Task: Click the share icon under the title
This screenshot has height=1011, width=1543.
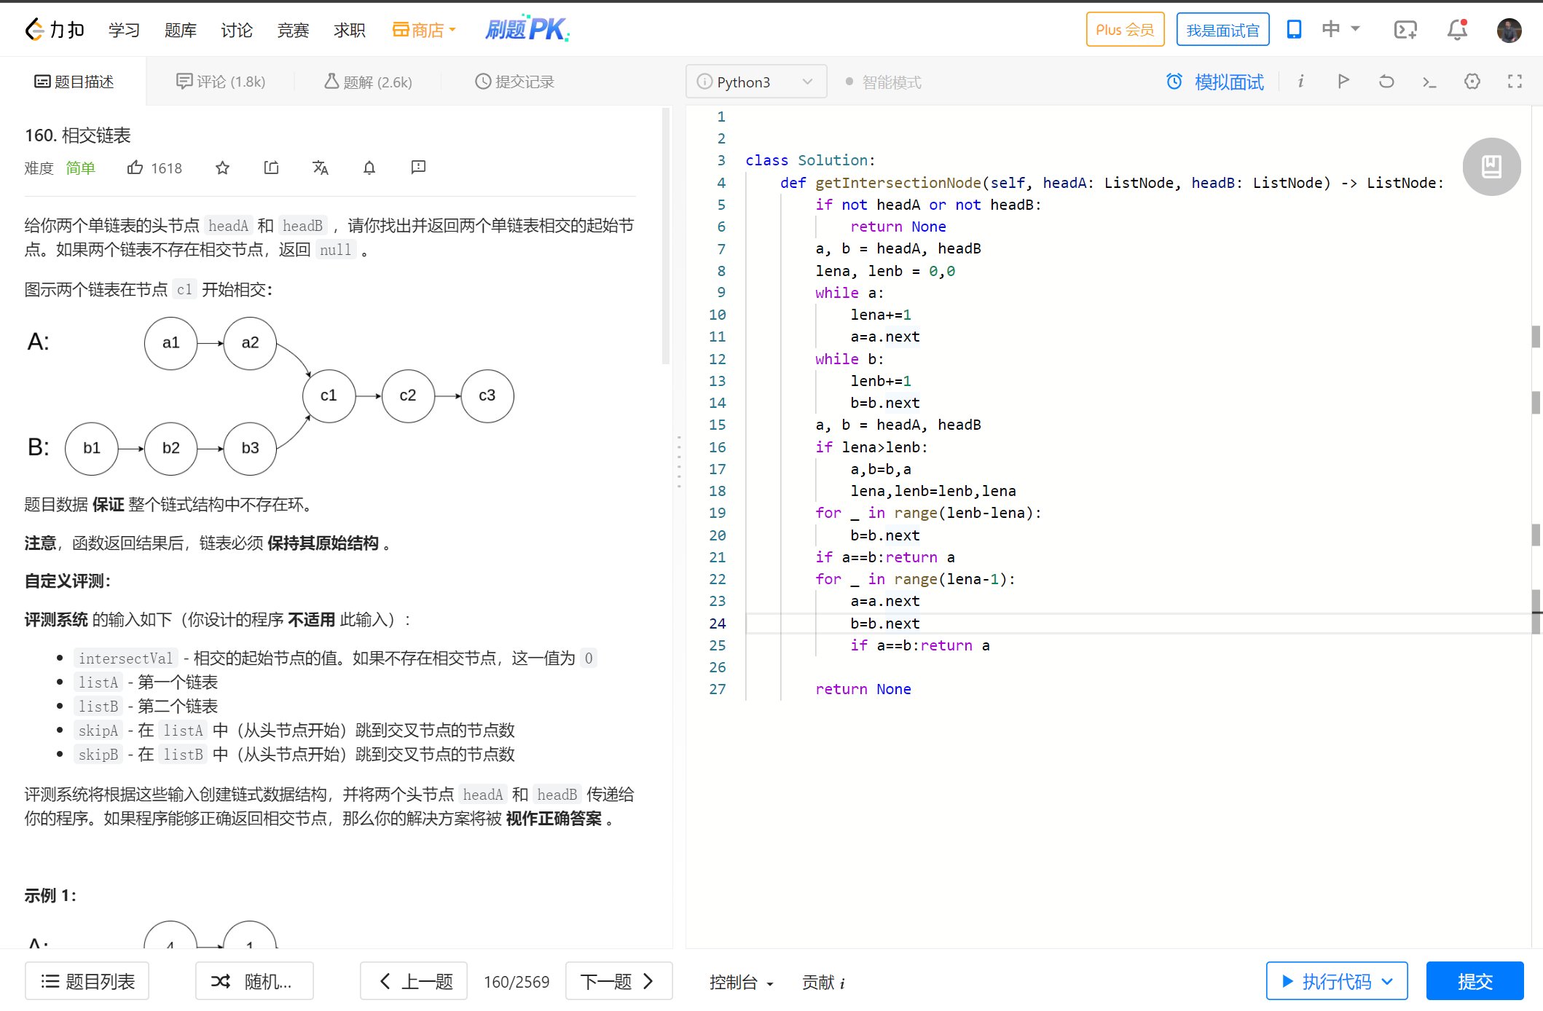Action: (x=271, y=168)
